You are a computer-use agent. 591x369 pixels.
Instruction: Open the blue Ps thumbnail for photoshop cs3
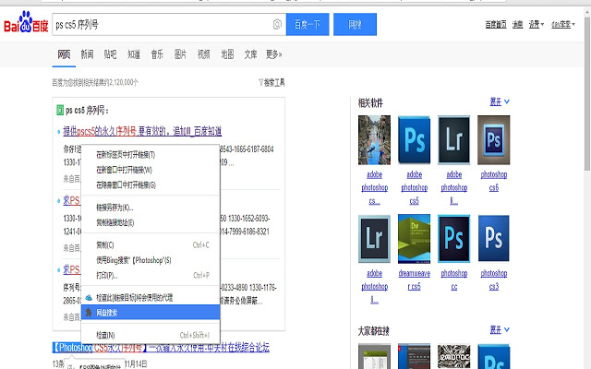tap(494, 238)
